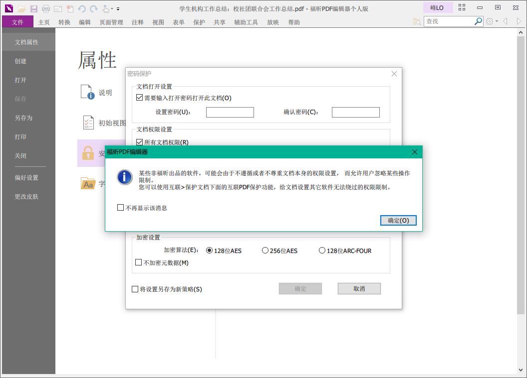Check the 将设置另存为新策略 checkbox

tap(135, 289)
